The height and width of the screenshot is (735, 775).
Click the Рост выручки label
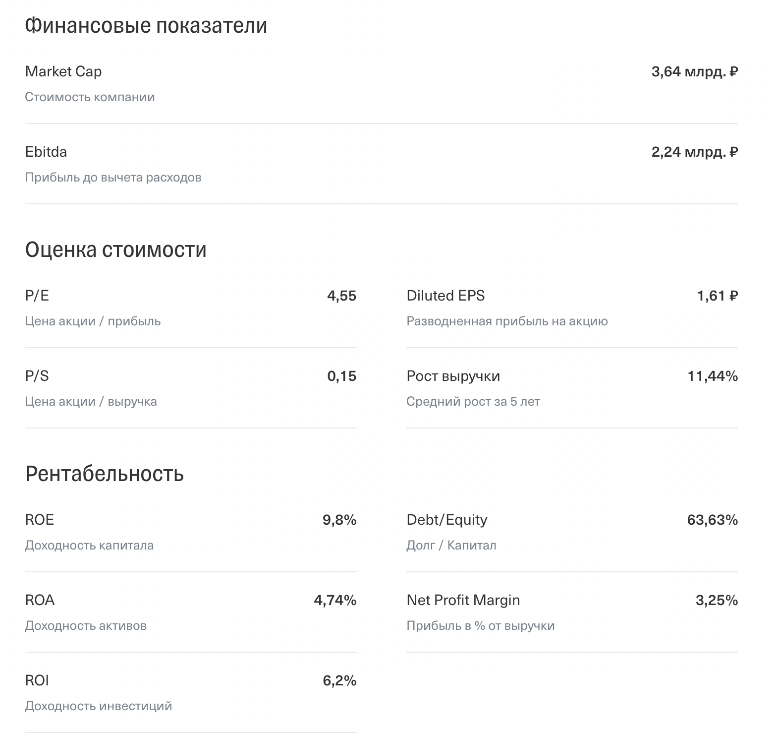tap(453, 376)
